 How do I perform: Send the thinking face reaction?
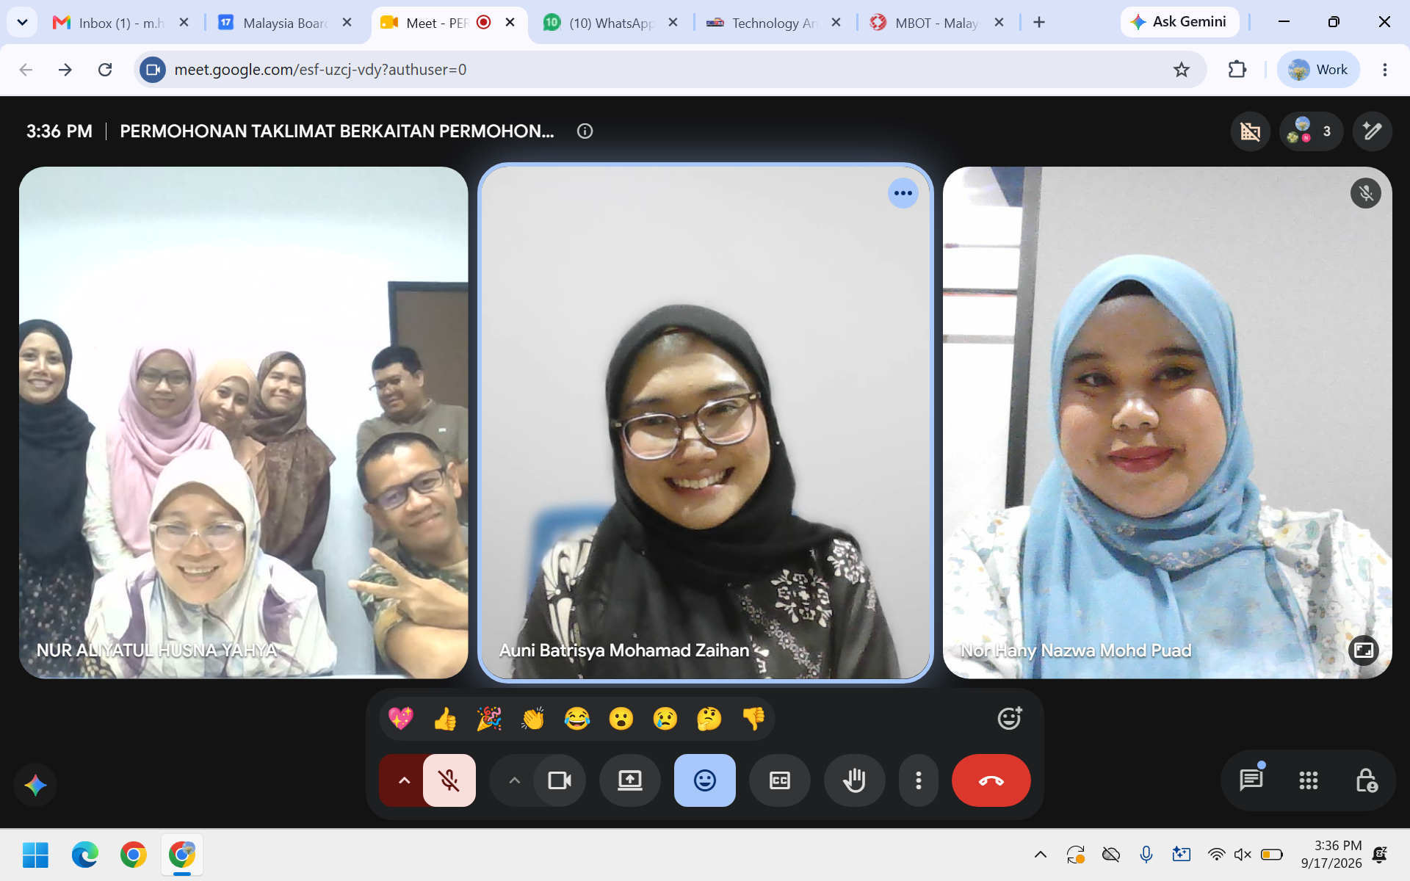(x=709, y=718)
